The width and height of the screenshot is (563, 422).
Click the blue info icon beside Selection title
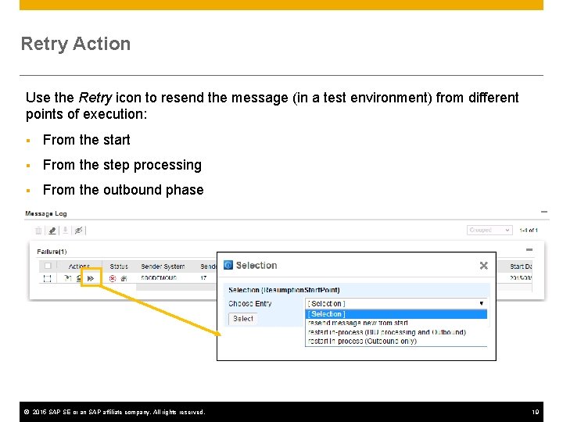[x=228, y=265]
